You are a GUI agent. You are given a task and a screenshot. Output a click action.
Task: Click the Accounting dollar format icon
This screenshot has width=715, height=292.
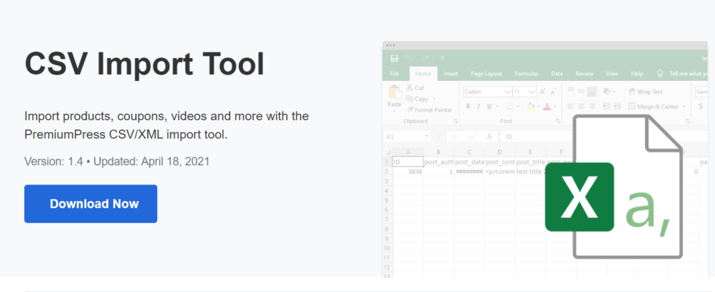point(701,106)
